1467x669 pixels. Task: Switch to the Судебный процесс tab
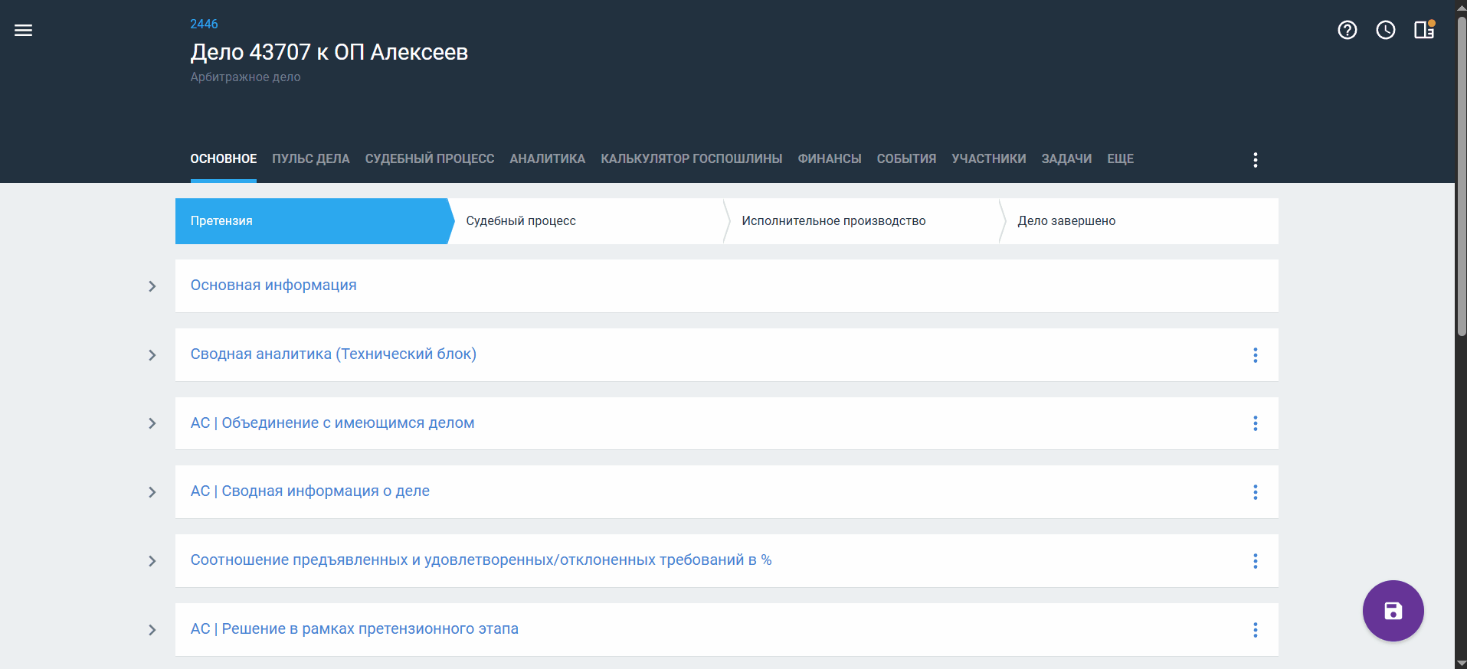429,158
